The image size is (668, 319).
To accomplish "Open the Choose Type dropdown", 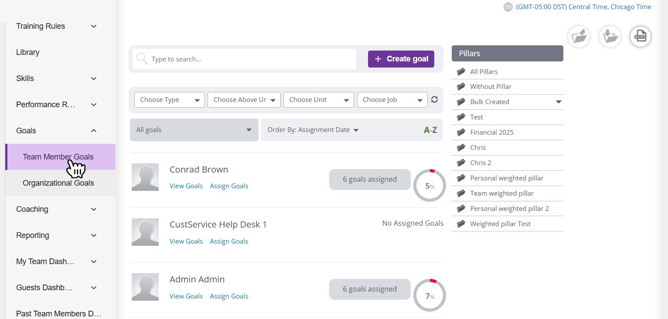I will point(169,100).
